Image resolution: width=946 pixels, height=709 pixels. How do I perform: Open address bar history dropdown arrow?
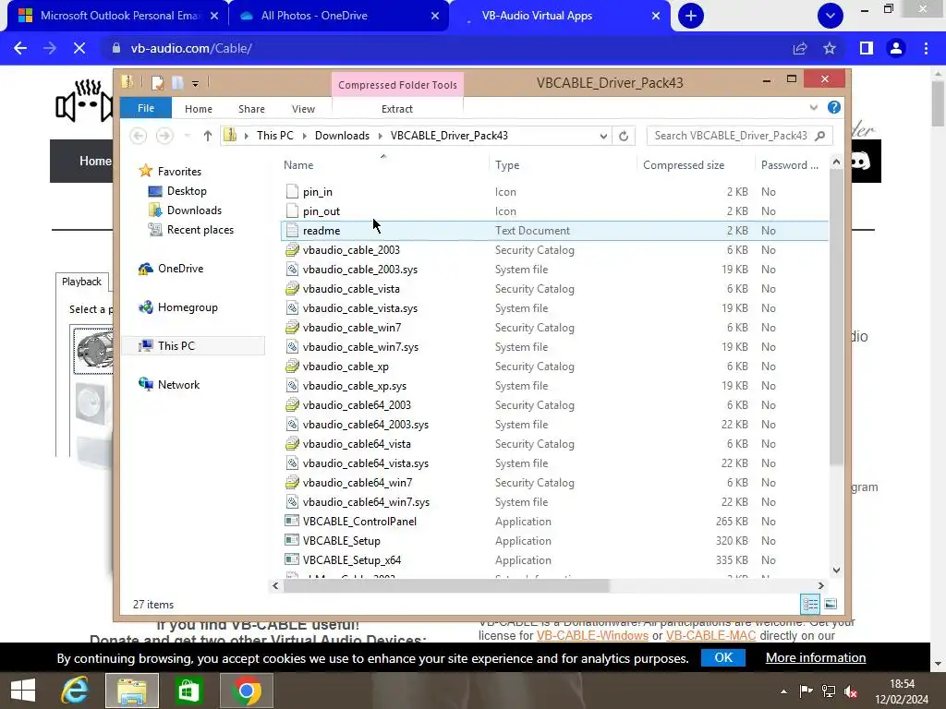pos(603,136)
